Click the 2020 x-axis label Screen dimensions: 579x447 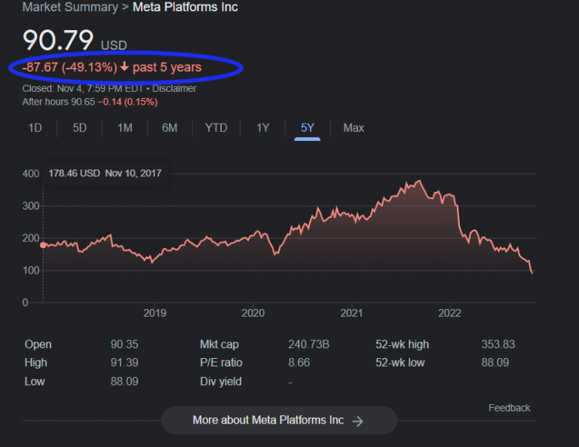253,313
